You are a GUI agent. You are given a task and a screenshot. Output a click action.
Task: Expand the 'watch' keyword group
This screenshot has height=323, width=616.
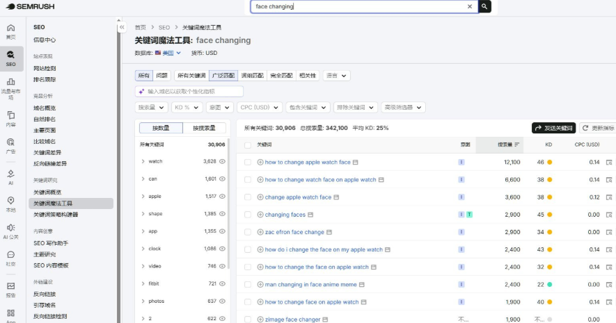pos(143,161)
